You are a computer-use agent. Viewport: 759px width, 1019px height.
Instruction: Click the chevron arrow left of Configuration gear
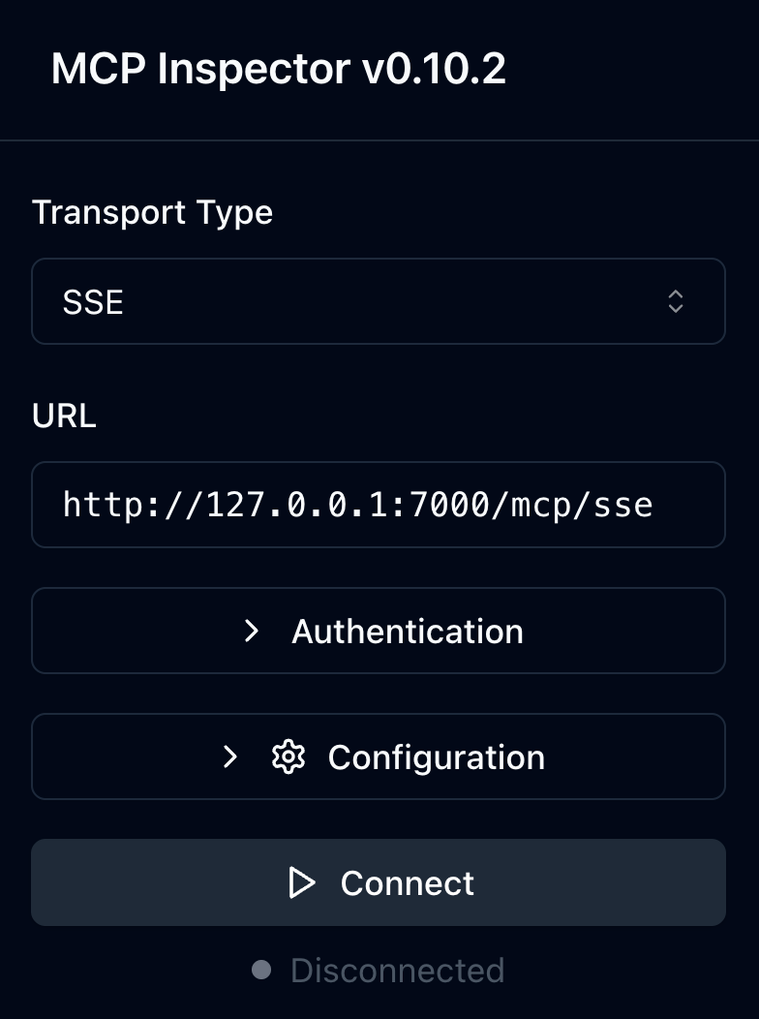point(230,757)
